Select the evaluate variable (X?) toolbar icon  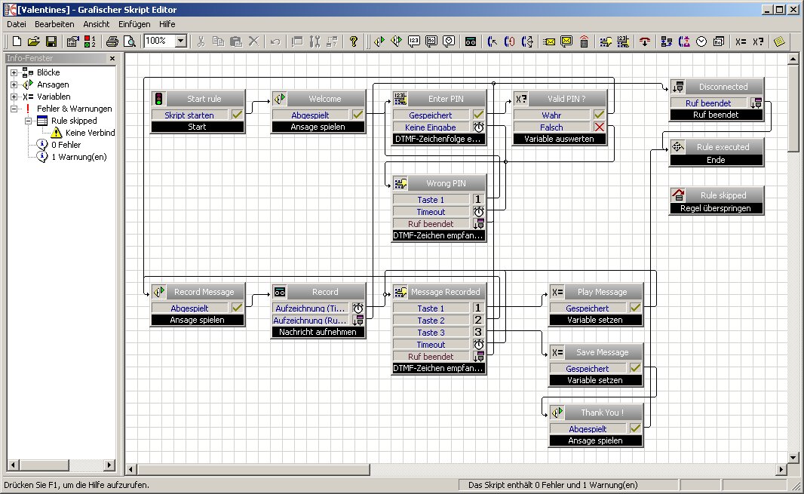[758, 41]
